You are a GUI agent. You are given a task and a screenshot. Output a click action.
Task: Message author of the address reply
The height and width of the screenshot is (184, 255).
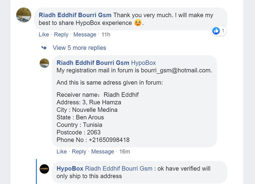(x=102, y=152)
